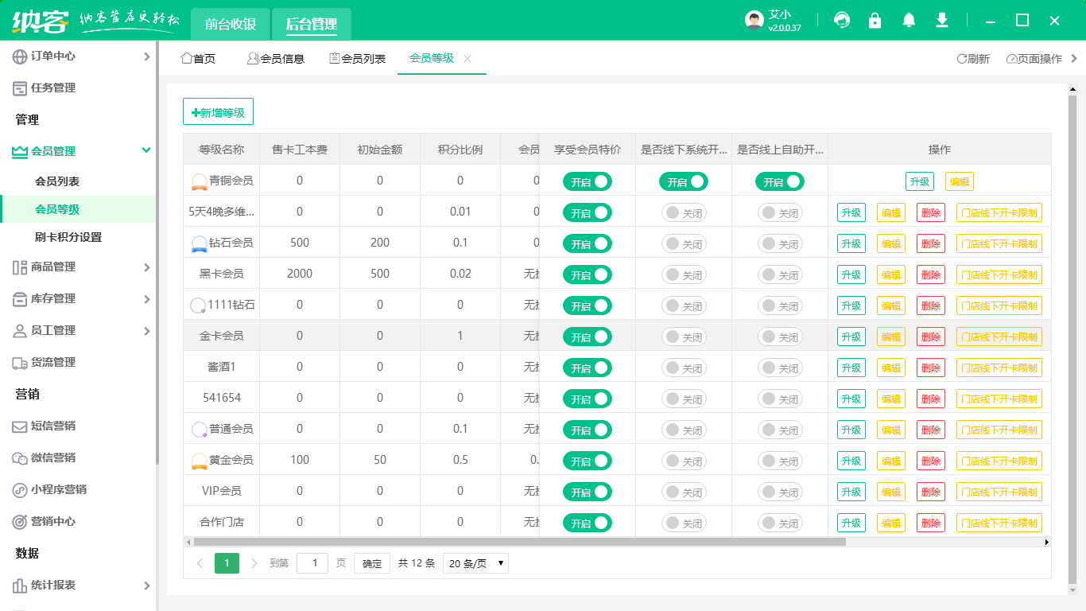Viewport: 1086px width, 611px height.
Task: Toggle 享受会员特价 for 青铜会员
Action: [x=588, y=181]
